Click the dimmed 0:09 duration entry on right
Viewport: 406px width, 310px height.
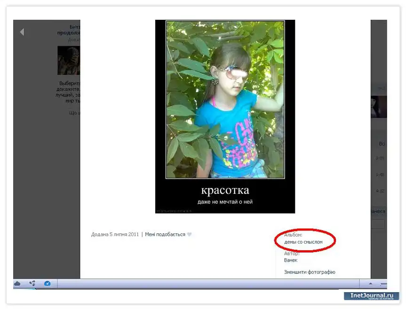[380, 158]
